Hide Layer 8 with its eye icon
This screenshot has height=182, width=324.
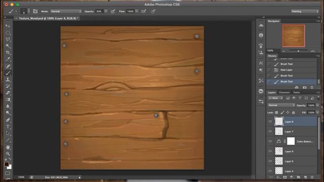(x=270, y=121)
